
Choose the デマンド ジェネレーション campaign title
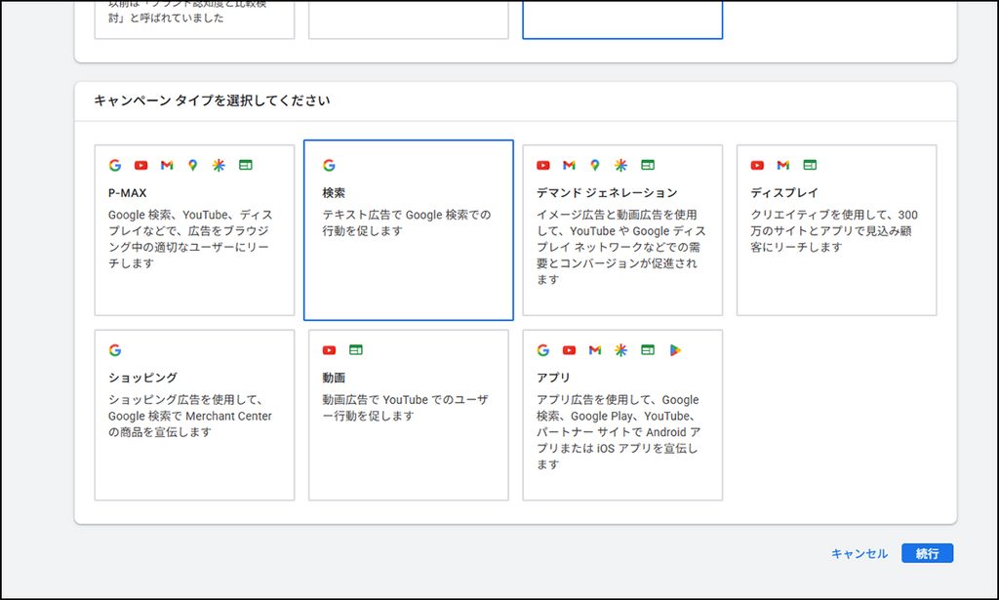coord(607,192)
